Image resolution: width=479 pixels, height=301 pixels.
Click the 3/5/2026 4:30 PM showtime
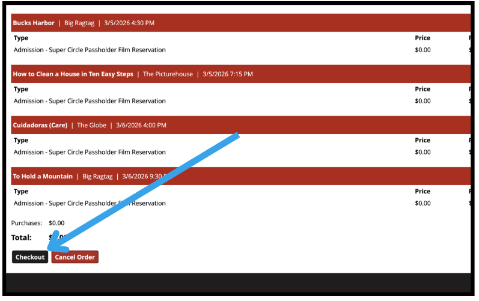point(129,23)
